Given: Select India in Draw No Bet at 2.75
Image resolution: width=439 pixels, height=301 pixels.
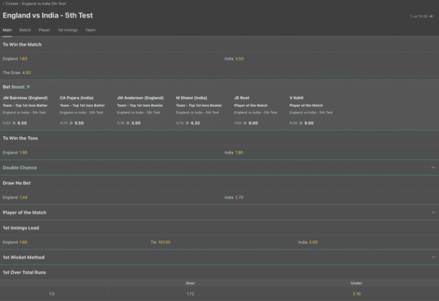Looking at the screenshot, I should [x=239, y=197].
